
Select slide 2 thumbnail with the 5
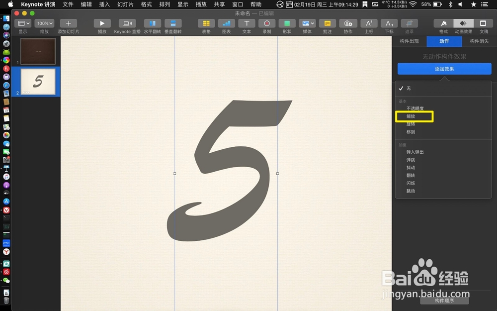[x=38, y=82]
